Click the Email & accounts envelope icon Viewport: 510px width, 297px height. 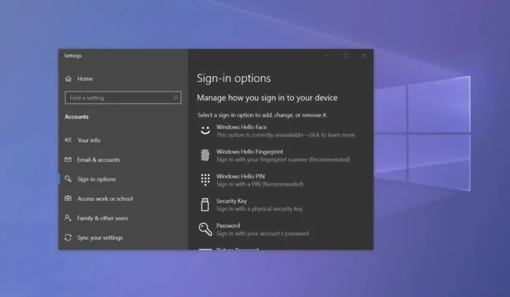point(68,160)
